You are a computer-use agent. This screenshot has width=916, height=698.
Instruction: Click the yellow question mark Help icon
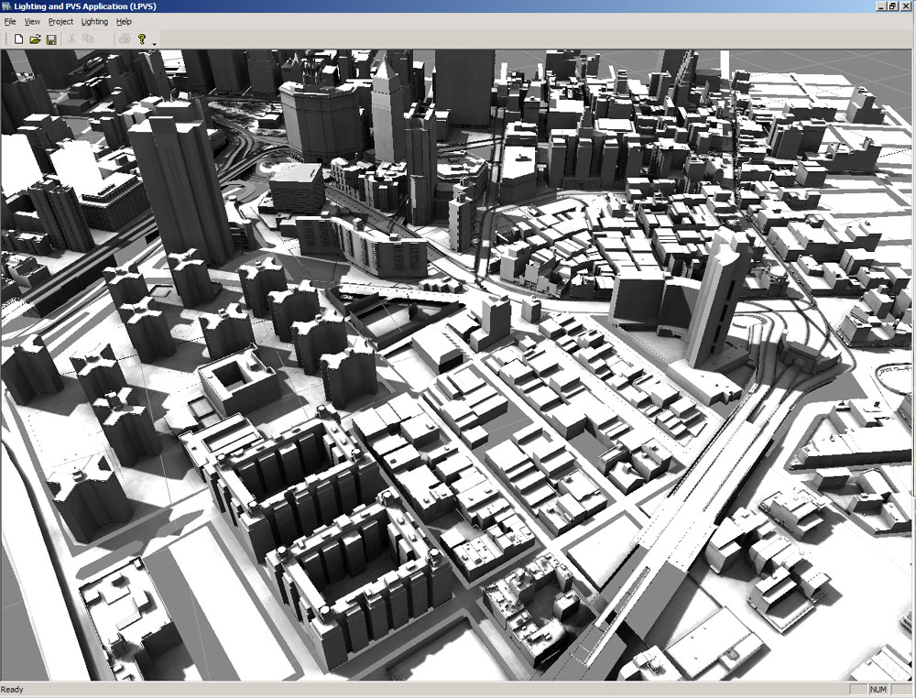141,39
